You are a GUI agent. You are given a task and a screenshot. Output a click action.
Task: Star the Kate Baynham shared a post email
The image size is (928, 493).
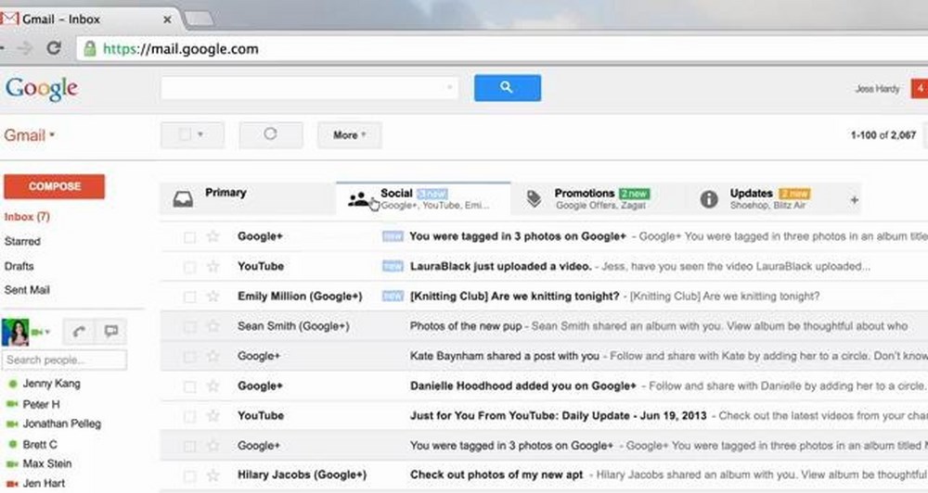click(213, 356)
